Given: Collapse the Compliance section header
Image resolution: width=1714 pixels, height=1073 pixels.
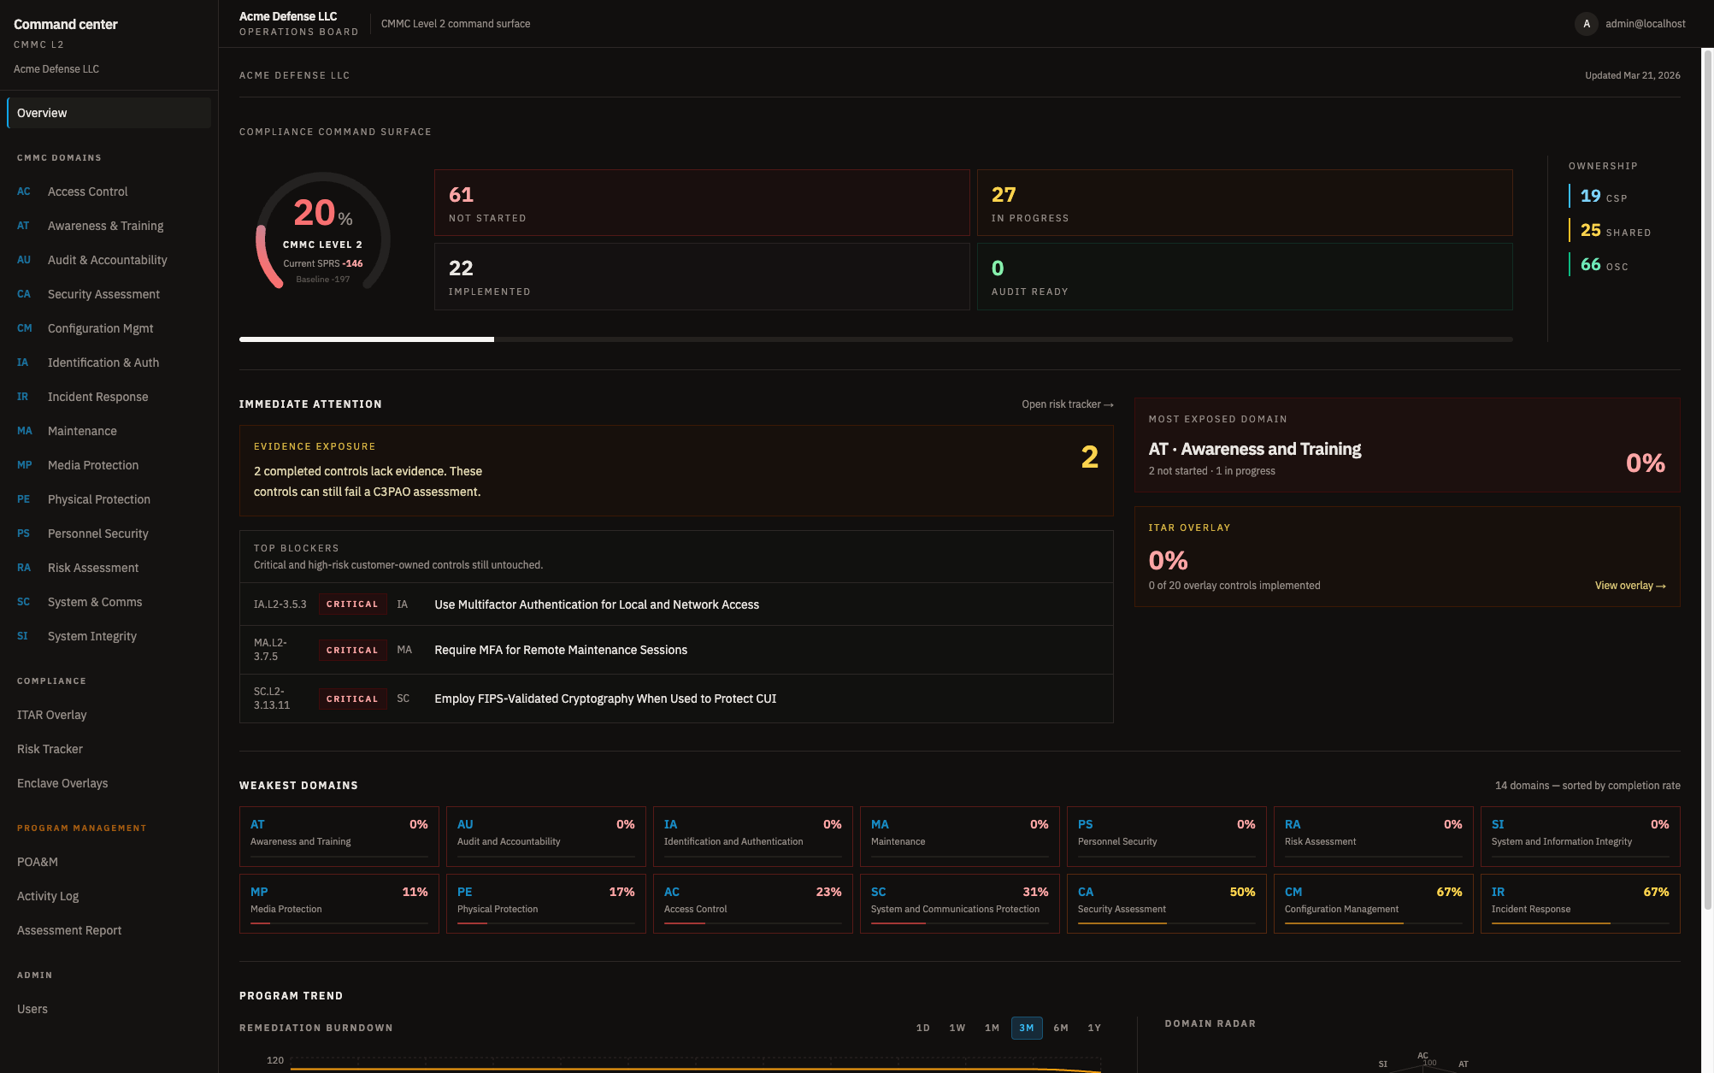Looking at the screenshot, I should tap(51, 681).
